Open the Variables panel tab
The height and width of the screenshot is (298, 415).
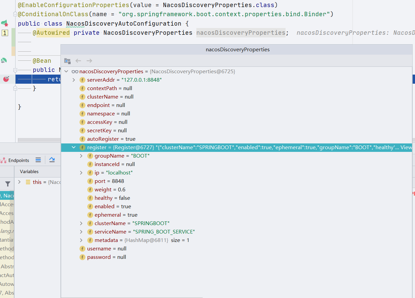tap(29, 171)
